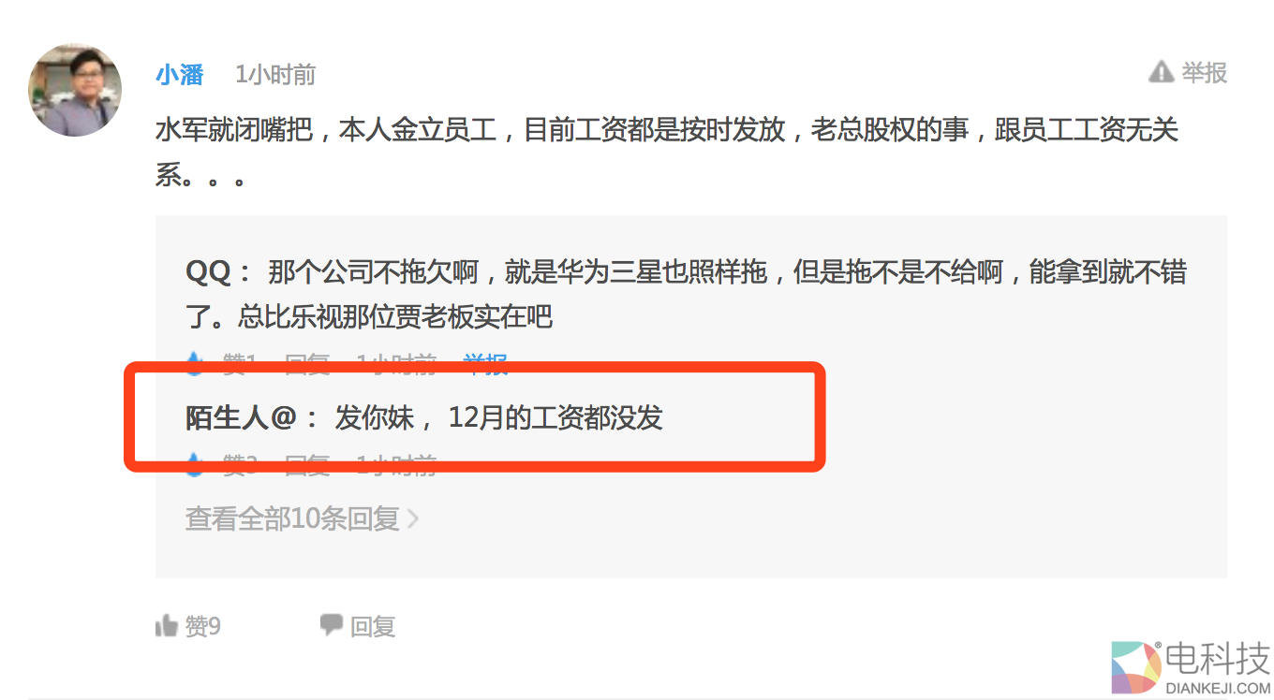Click the QQ commenter name
Viewport: 1274px width, 700px height.
[x=207, y=272]
